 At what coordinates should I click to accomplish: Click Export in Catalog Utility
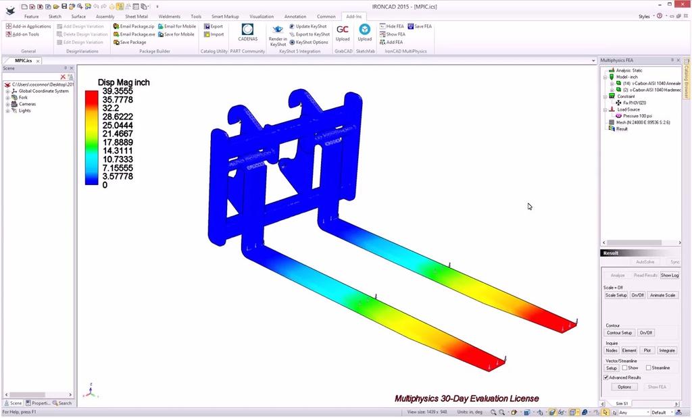213,26
